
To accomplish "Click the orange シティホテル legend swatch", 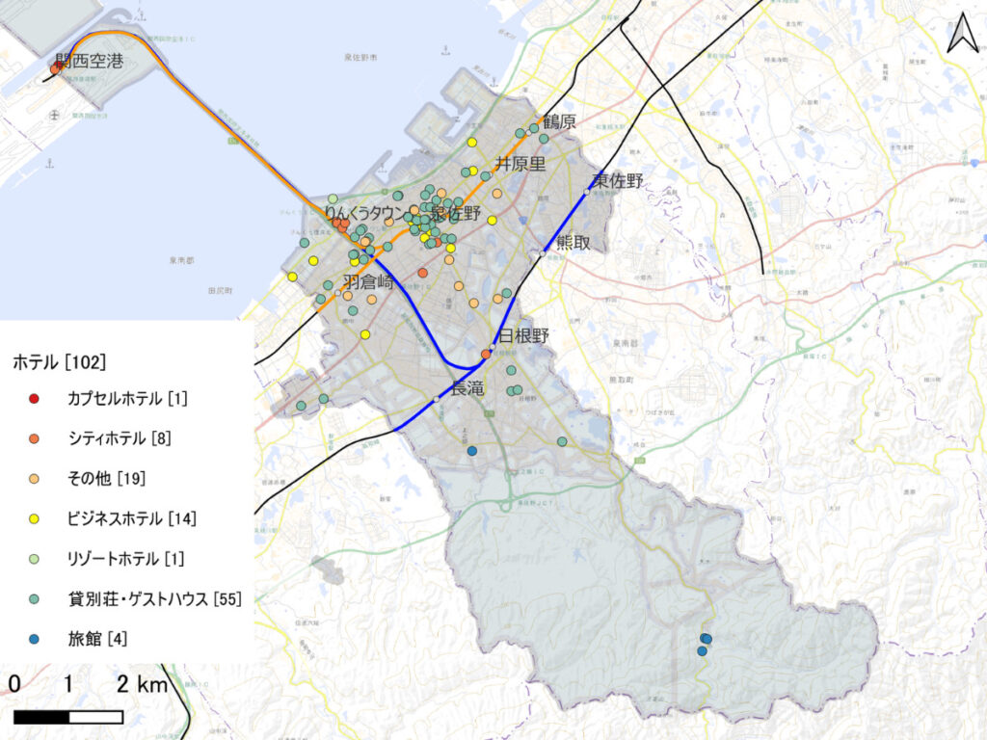I will pyautogui.click(x=34, y=438).
